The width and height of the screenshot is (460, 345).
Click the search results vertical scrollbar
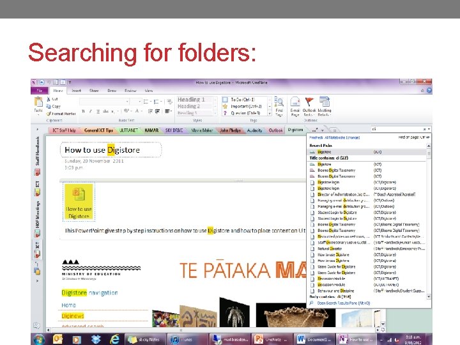(429, 222)
